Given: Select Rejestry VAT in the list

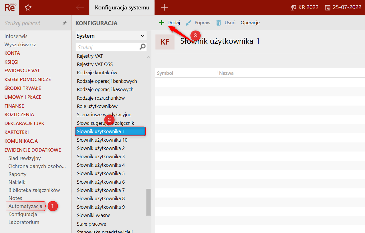Looking at the screenshot, I should click(x=90, y=56).
